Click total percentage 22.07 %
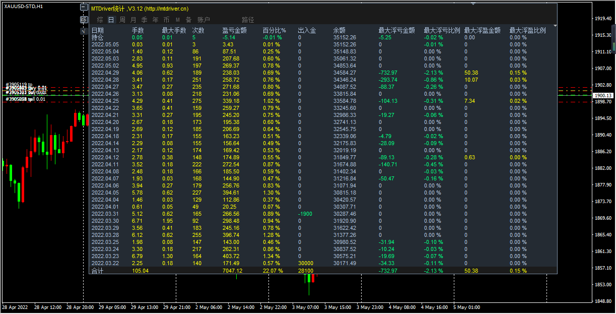 (272, 271)
